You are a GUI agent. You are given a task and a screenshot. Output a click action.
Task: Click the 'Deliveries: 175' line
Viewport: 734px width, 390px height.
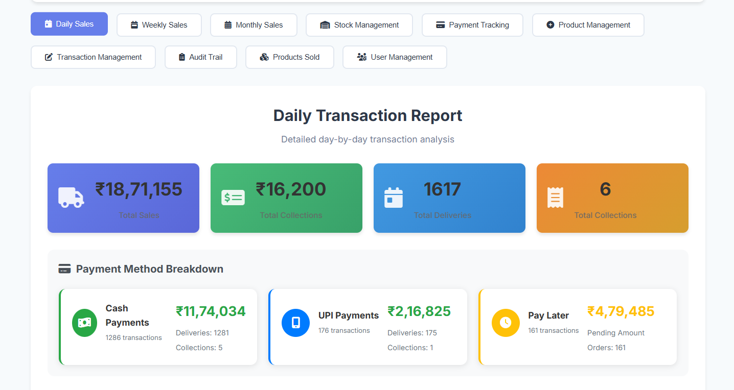(x=412, y=333)
